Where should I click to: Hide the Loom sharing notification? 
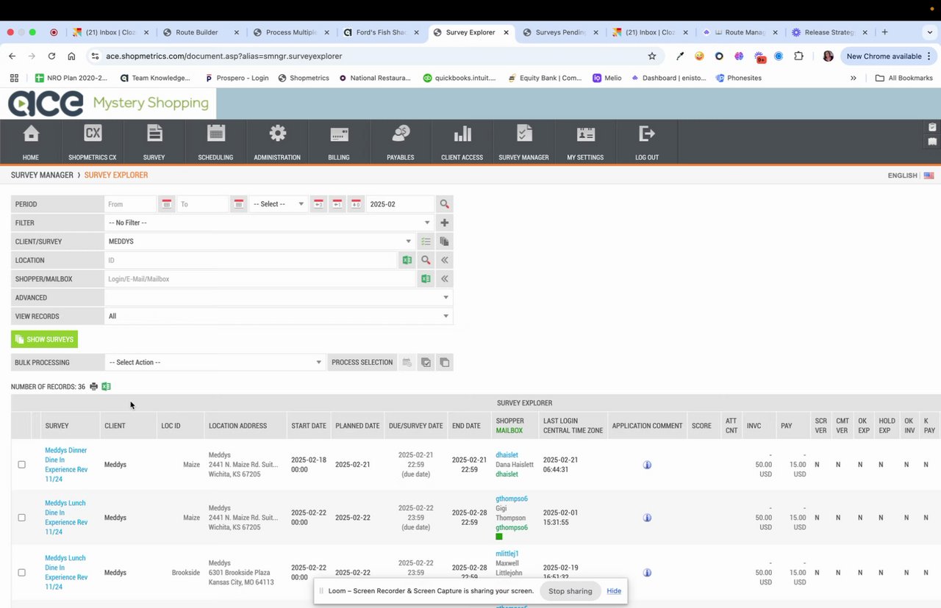(x=614, y=591)
